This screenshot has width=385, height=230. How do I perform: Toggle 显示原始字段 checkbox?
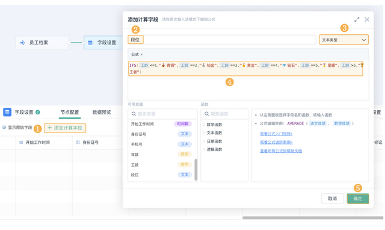4,127
